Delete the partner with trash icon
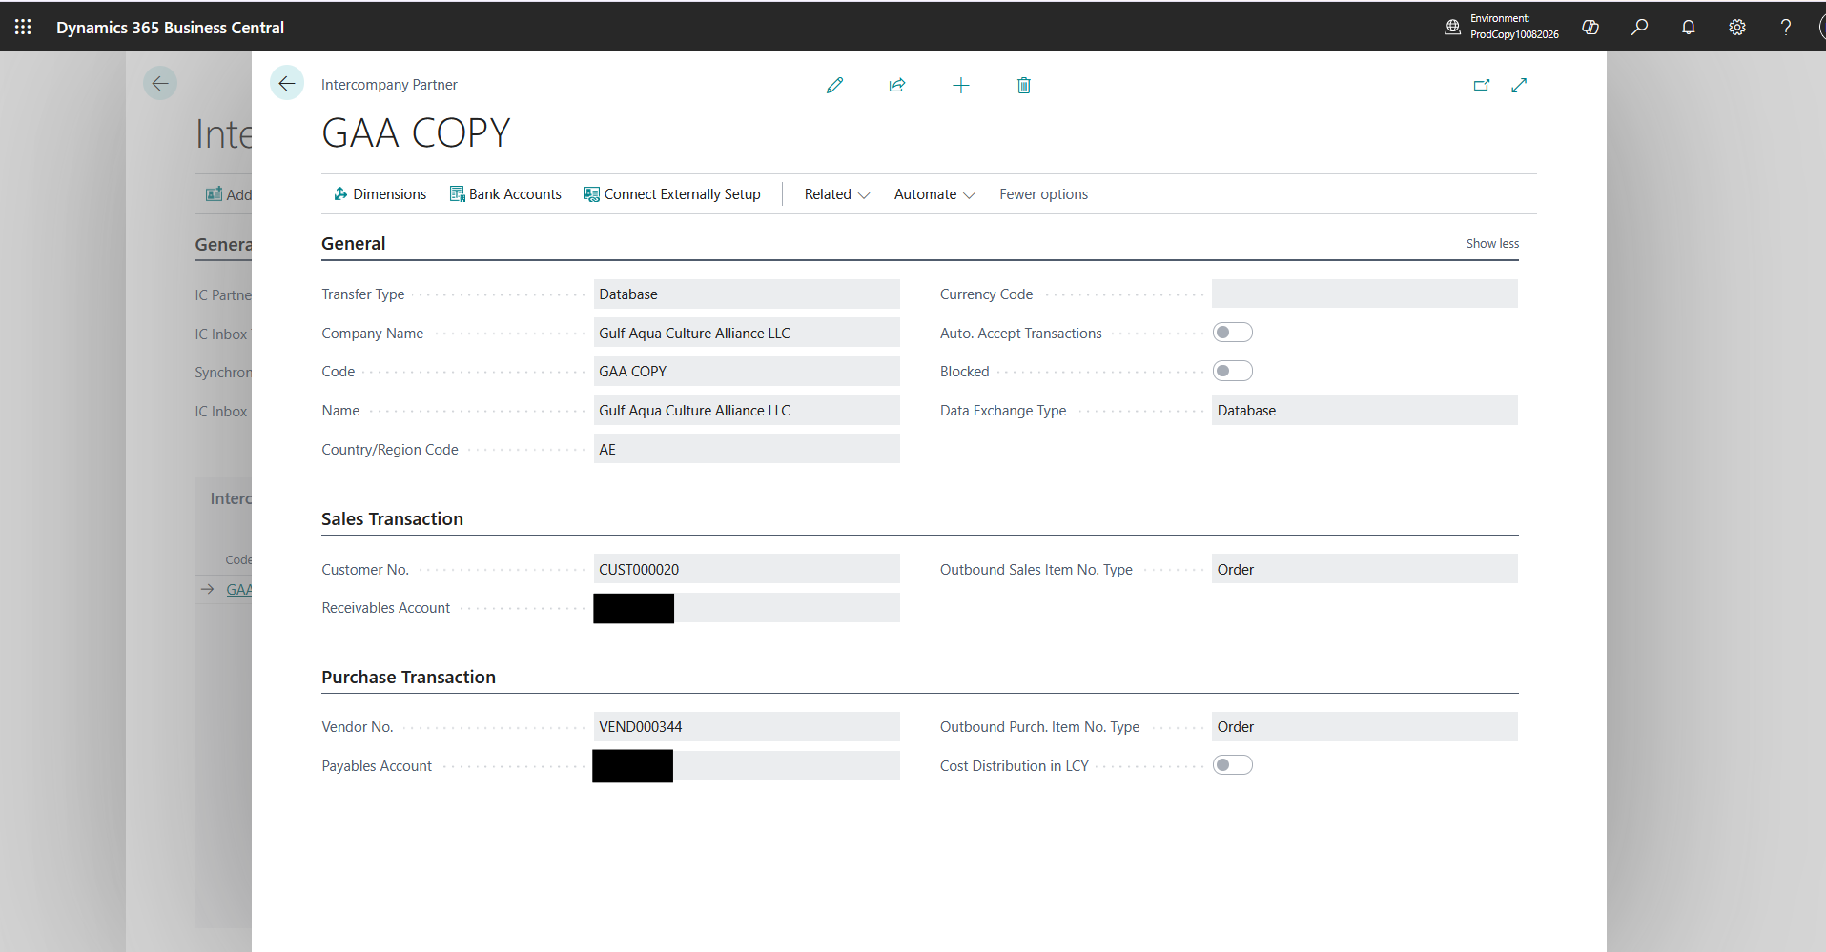This screenshot has height=952, width=1826. coord(1024,85)
